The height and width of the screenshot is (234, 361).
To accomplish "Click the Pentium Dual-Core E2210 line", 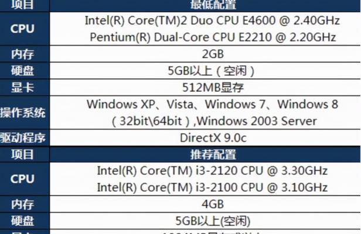I will [x=213, y=37].
